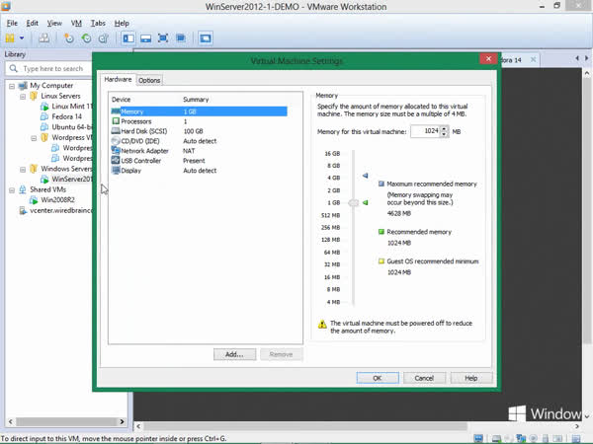This screenshot has height=444, width=593.
Task: Click the Help button in the dialog
Action: pos(471,378)
